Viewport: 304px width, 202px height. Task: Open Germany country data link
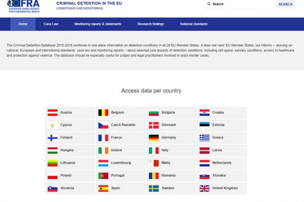pyautogui.click(x=169, y=138)
